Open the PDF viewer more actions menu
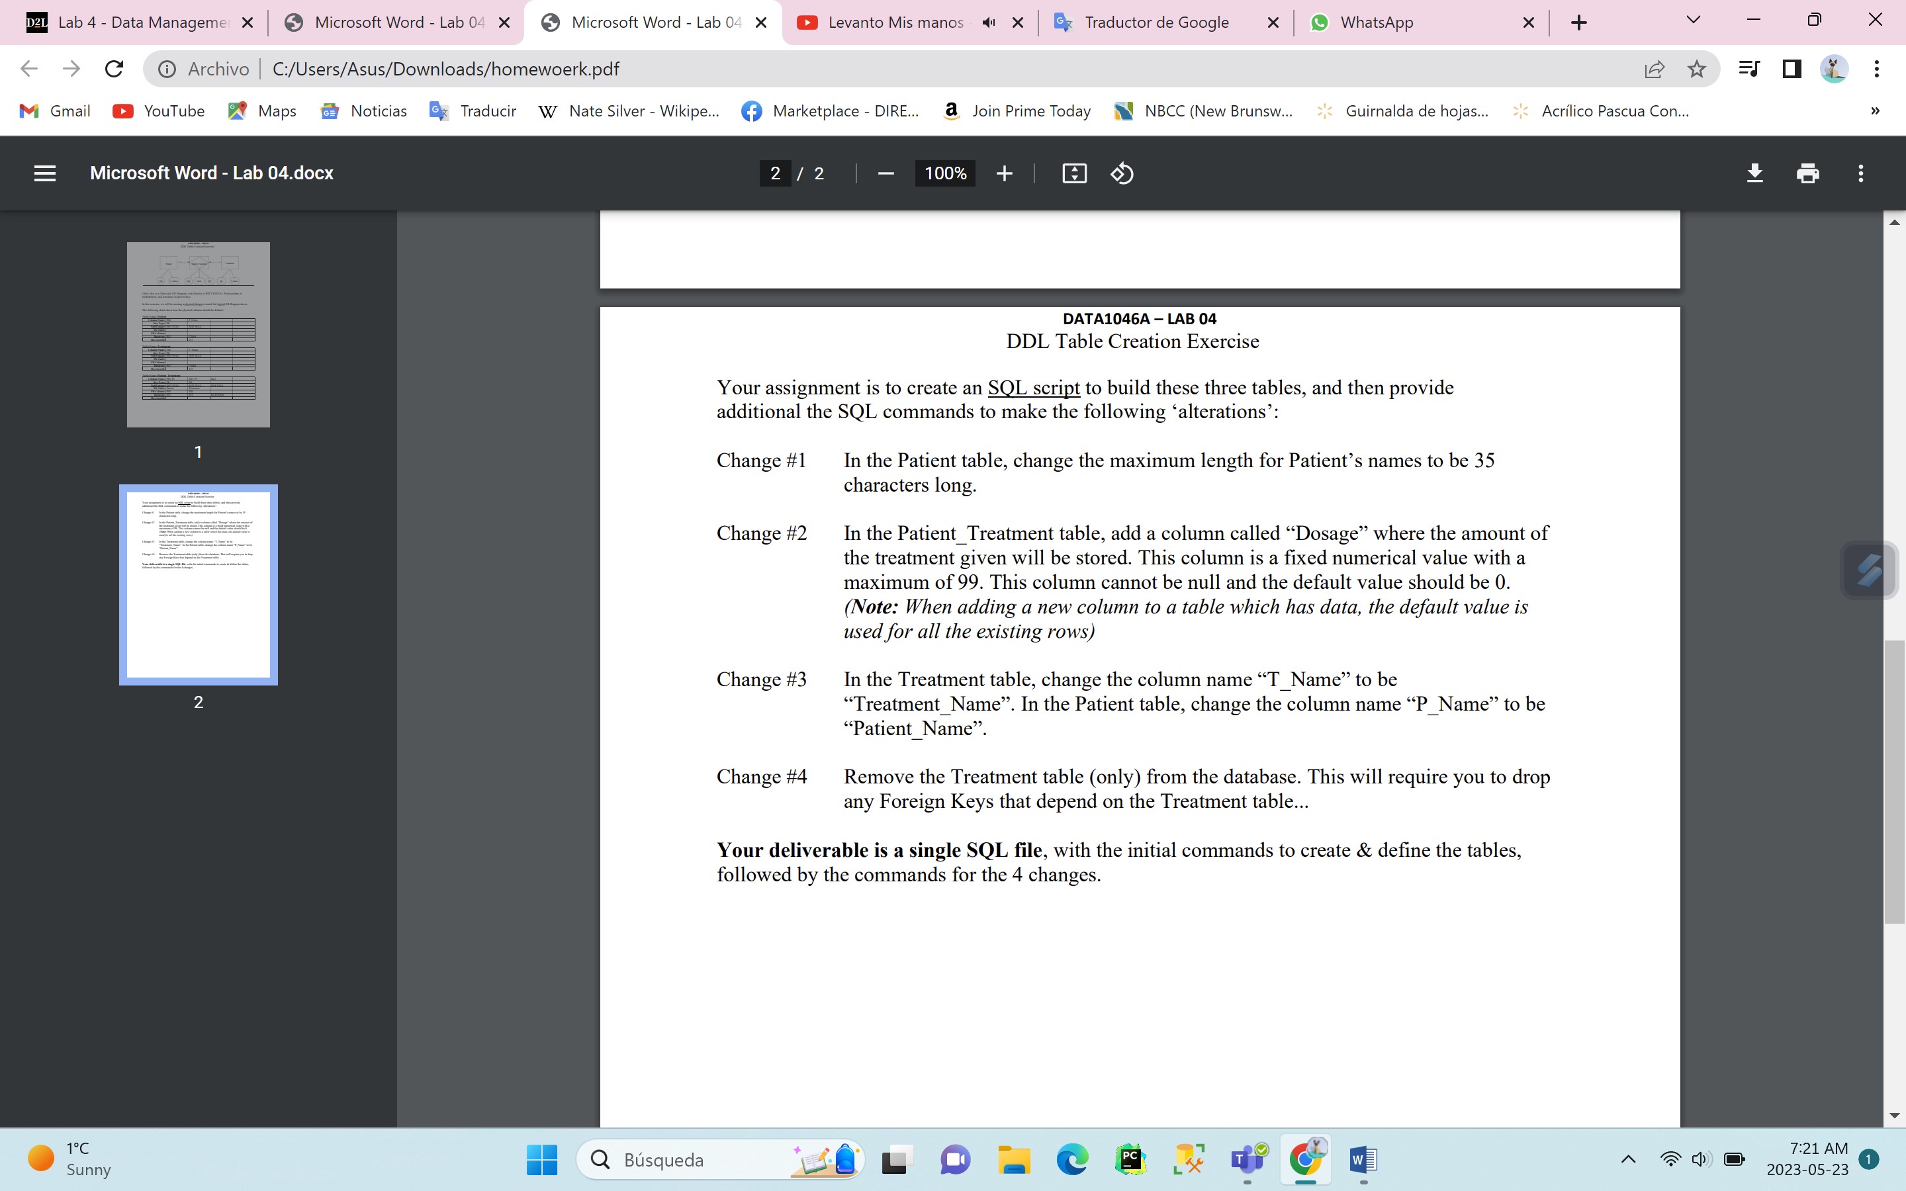The image size is (1906, 1191). pyautogui.click(x=1860, y=173)
